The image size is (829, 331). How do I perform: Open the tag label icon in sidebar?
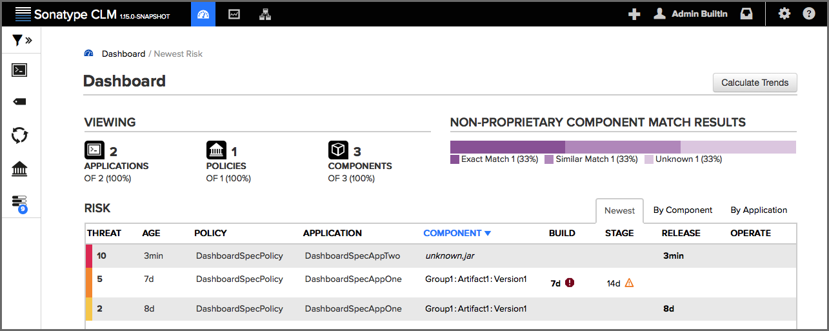tap(19, 102)
